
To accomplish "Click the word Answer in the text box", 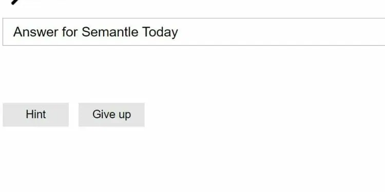I will 36,32.
